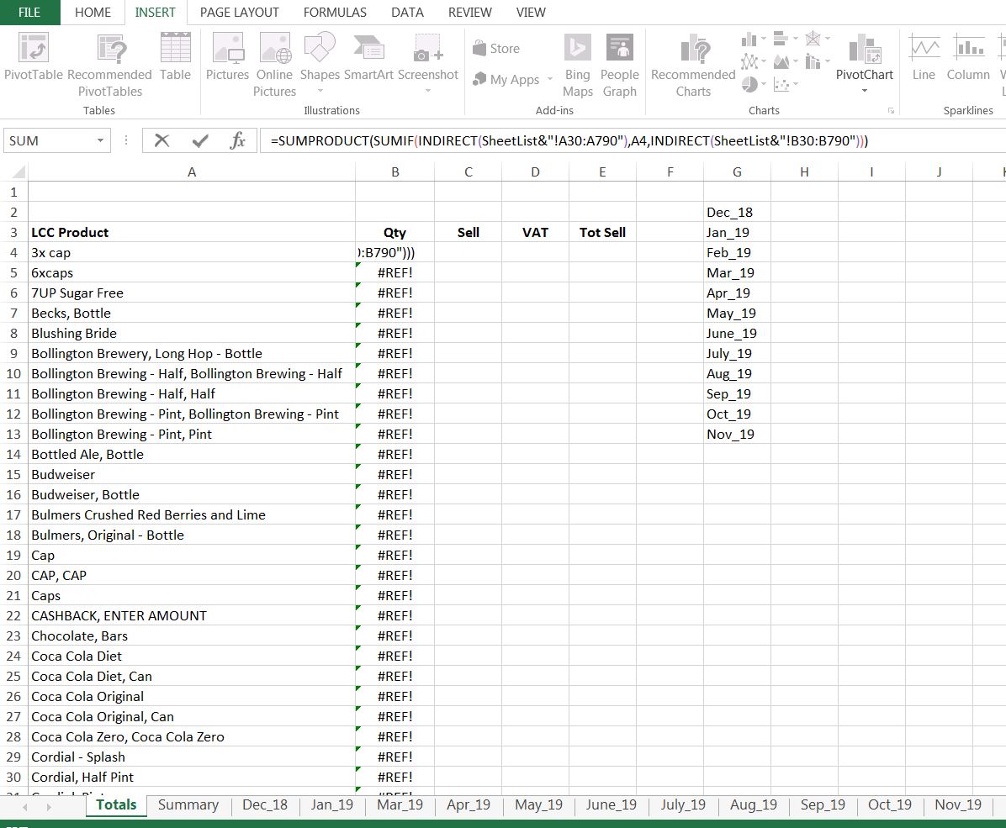Insert a bar chart
Image resolution: width=1006 pixels, height=828 pixels.
click(781, 39)
